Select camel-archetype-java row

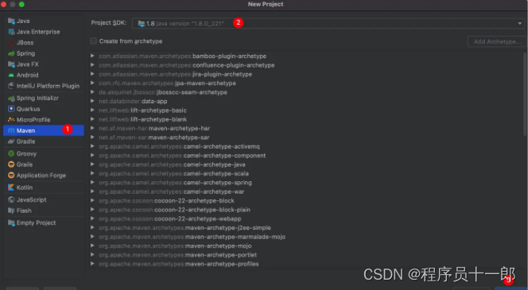[x=305, y=164]
